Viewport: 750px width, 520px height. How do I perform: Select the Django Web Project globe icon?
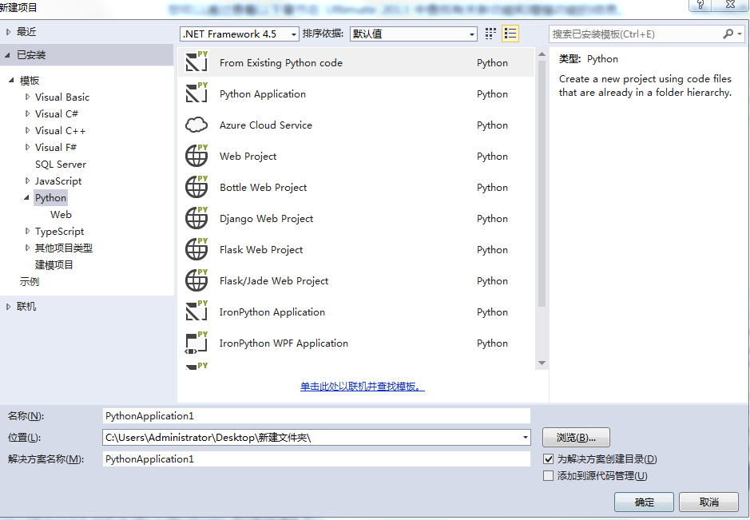pos(196,217)
